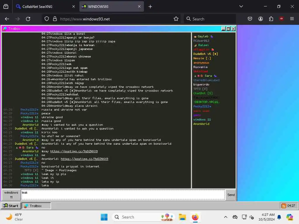Go forward one page

point(18,19)
